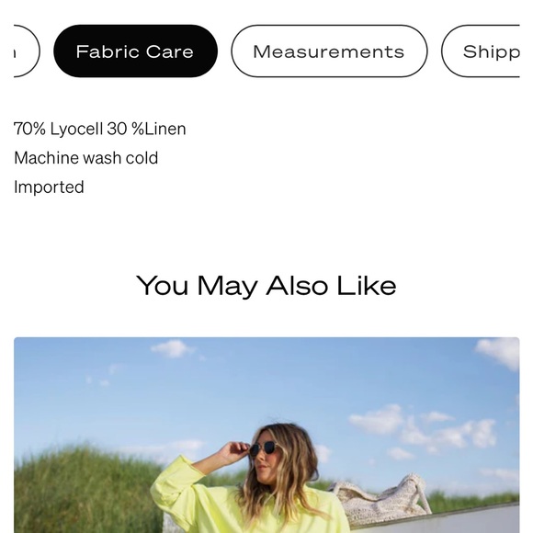Click the 'Machine wash cold' care line
Viewport: 533px width, 533px height.
(86, 158)
